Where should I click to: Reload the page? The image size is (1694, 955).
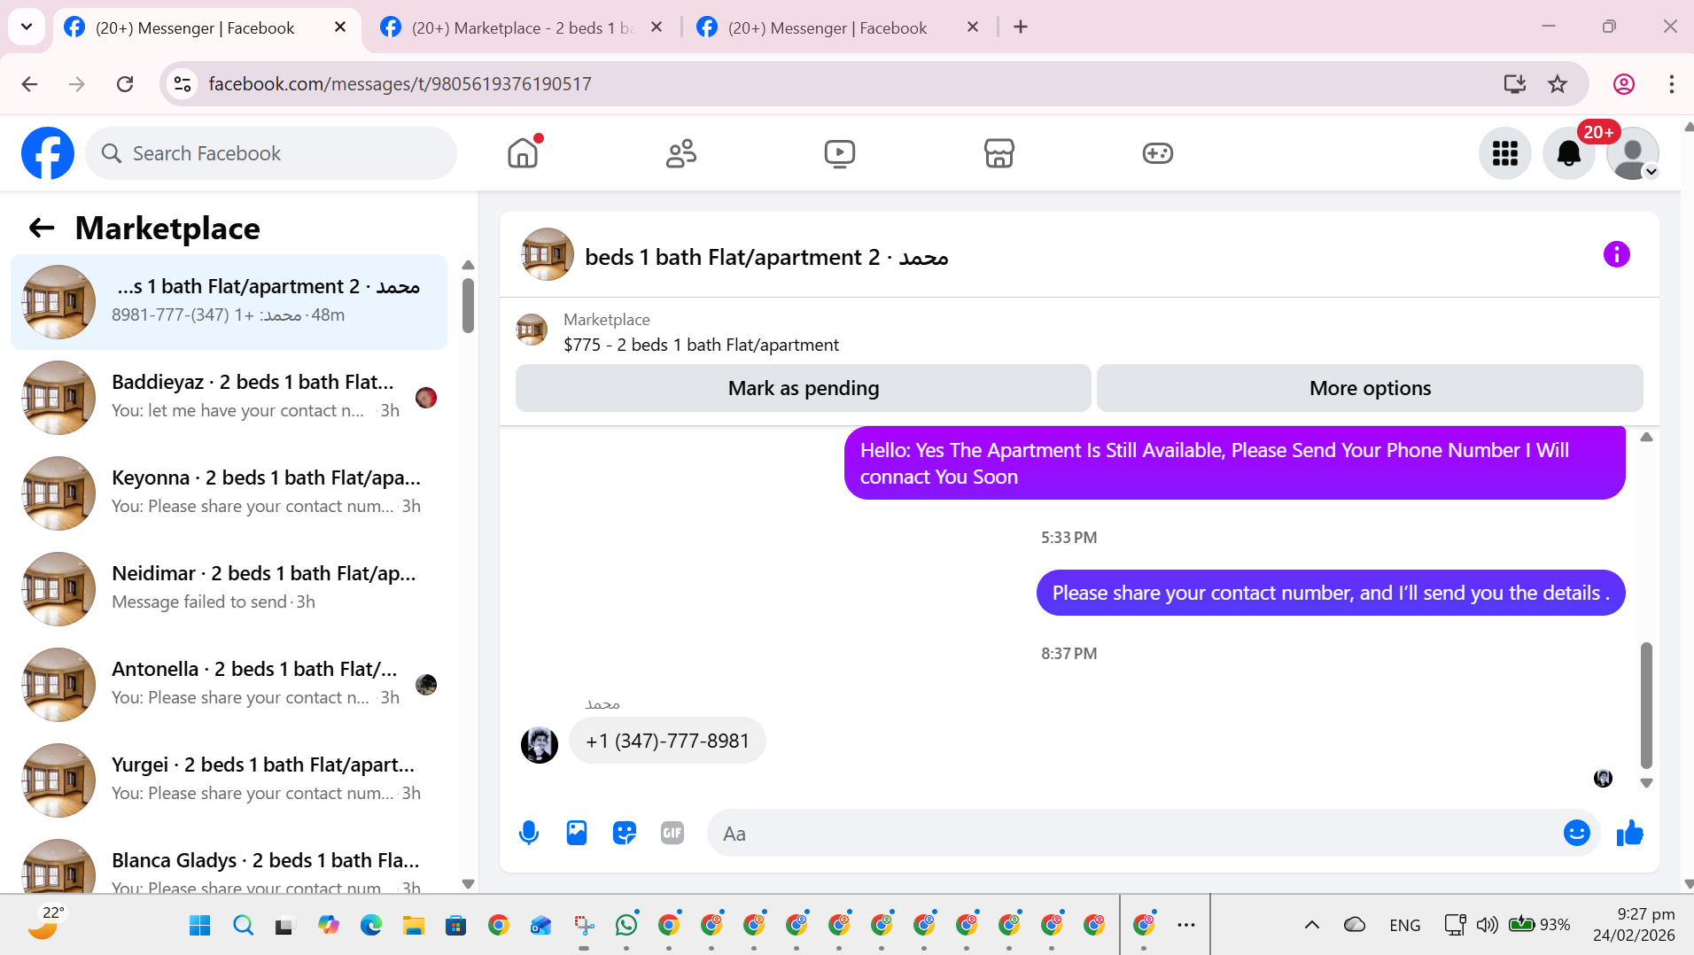pyautogui.click(x=125, y=84)
